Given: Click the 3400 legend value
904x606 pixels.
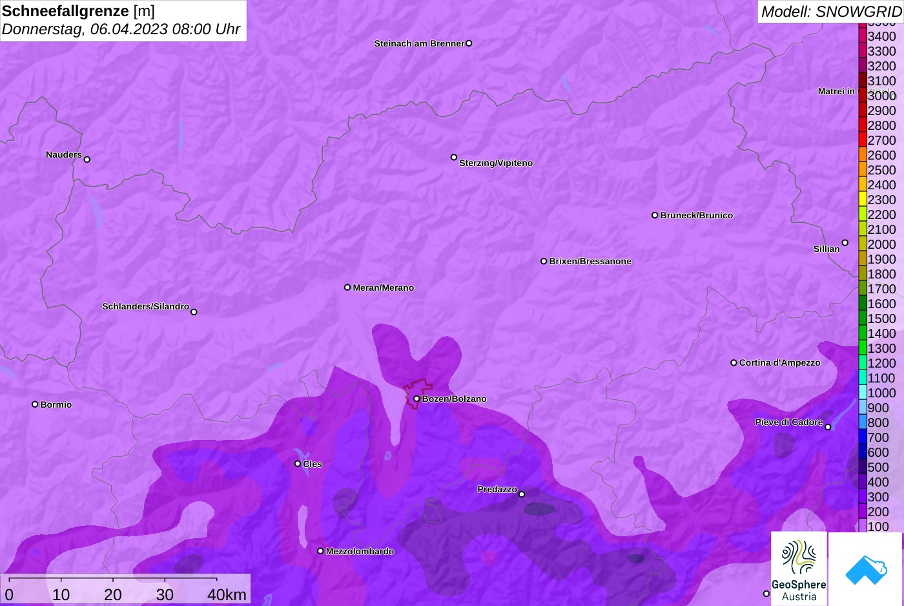Looking at the screenshot, I should [x=882, y=36].
